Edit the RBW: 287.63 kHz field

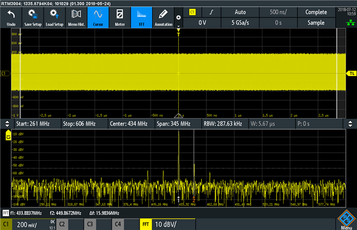click(225, 124)
